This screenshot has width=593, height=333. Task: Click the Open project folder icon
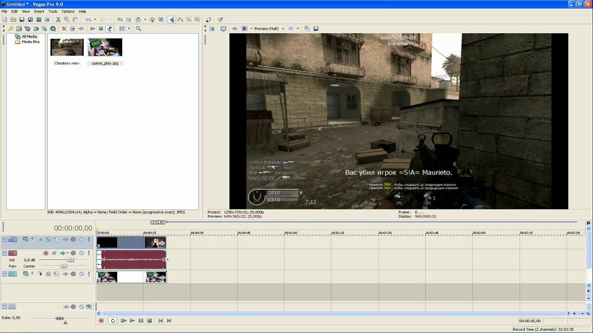13,19
